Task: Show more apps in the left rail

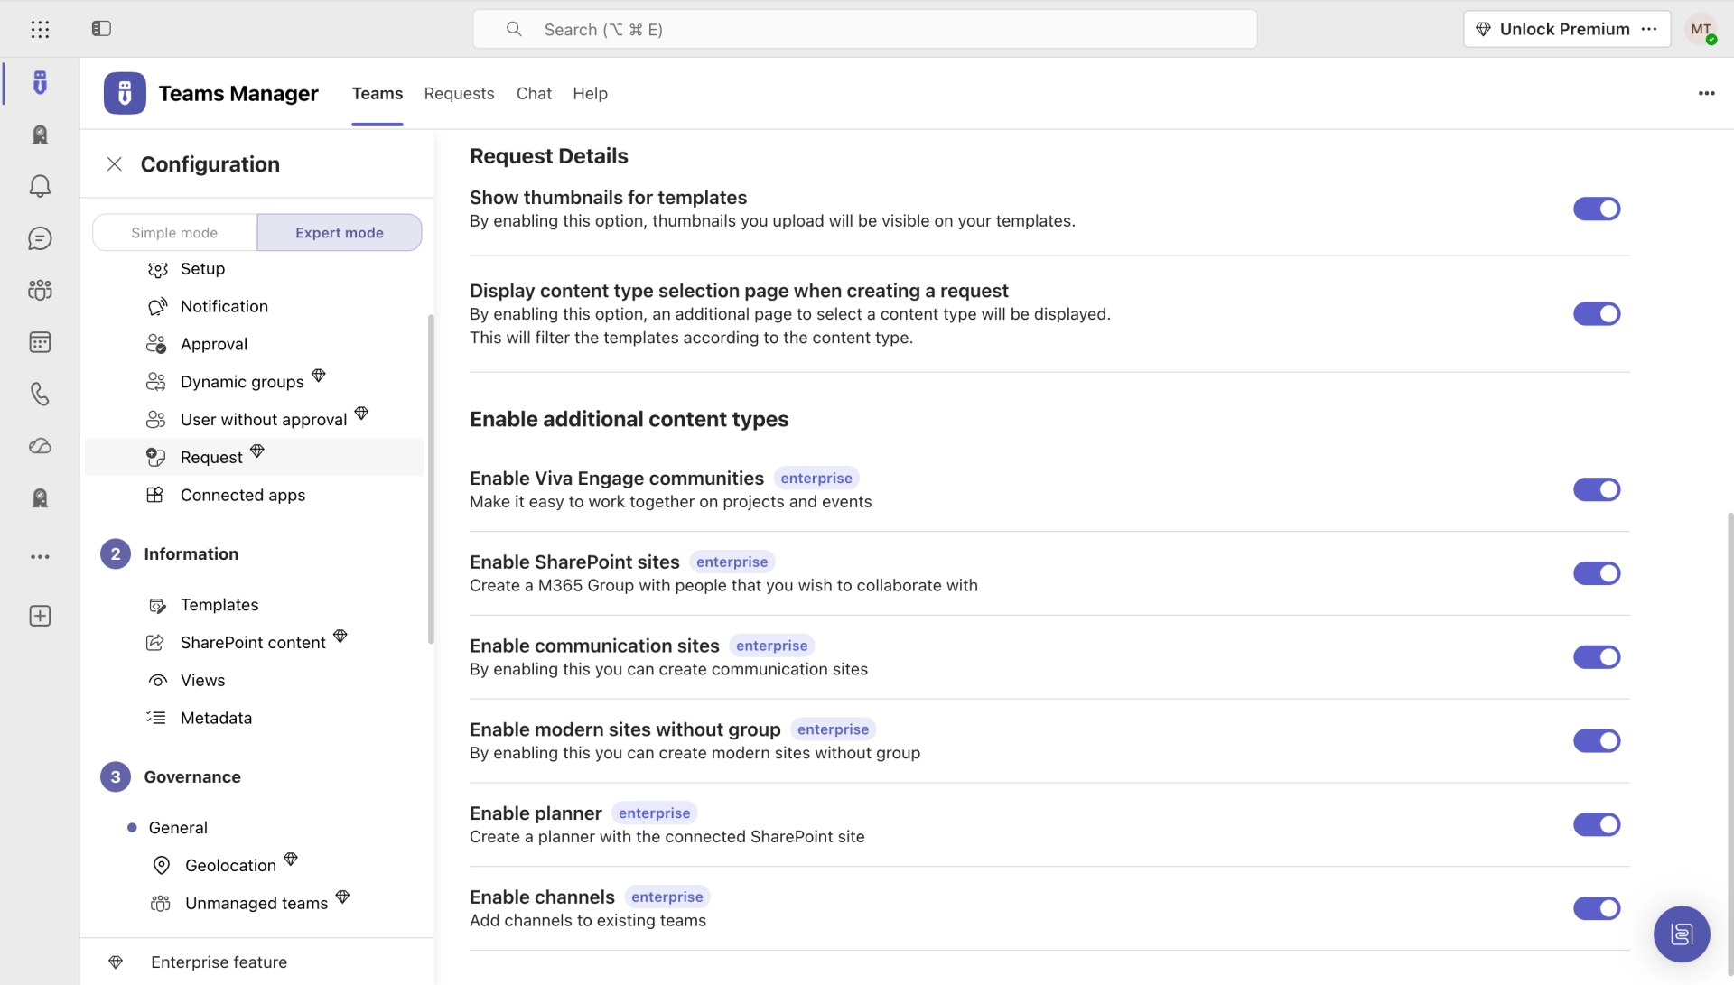Action: click(40, 557)
